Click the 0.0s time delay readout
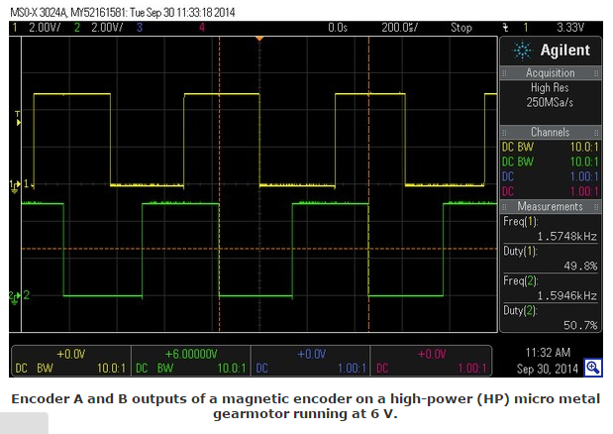613x434 pixels. (x=338, y=28)
